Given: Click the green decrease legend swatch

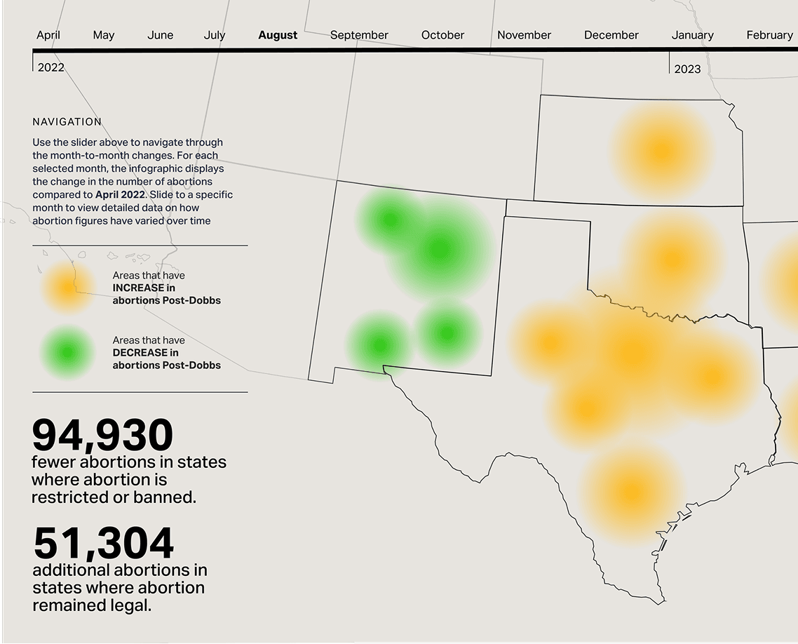Looking at the screenshot, I should (x=67, y=352).
